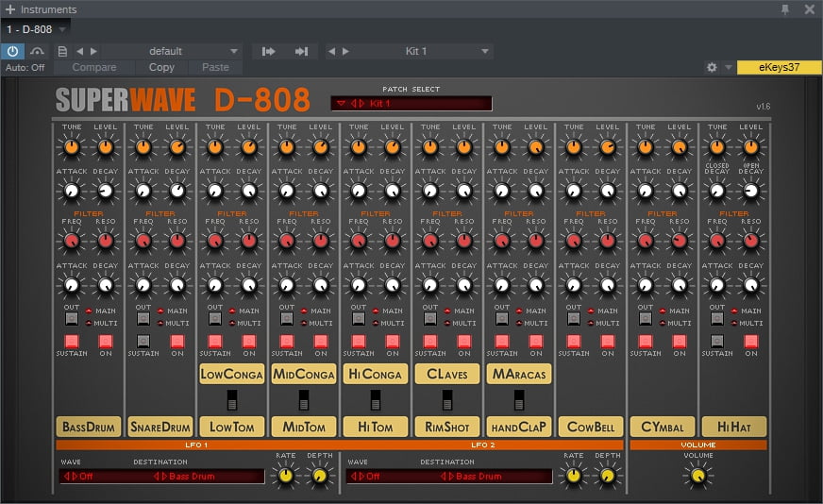Click the preset file document icon
823x504 pixels.
62,51
